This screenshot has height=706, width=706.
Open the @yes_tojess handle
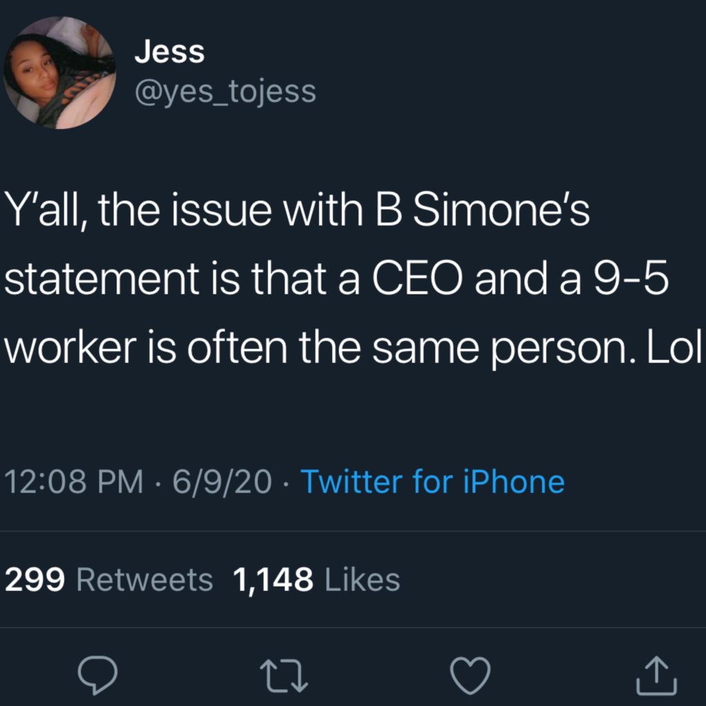point(225,91)
